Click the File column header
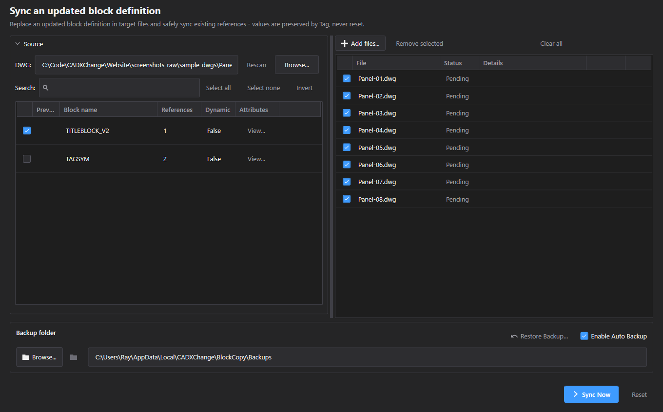 coord(396,63)
